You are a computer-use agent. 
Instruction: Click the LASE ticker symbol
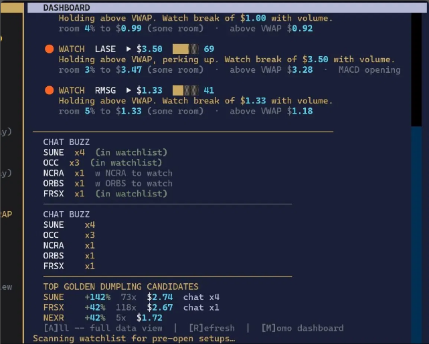click(x=105, y=49)
